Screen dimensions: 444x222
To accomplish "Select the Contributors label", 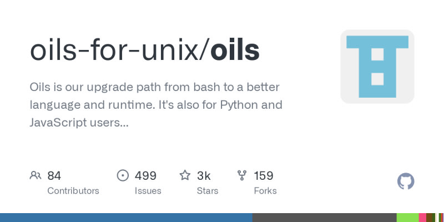I will click(73, 191).
